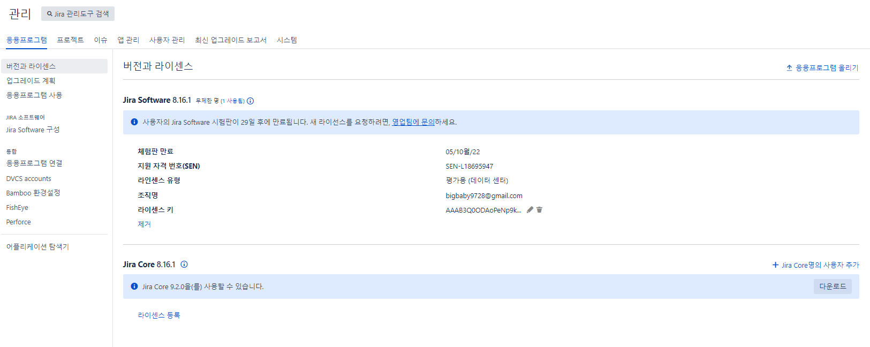Open Jira Software 구성 sidebar link

click(x=33, y=130)
